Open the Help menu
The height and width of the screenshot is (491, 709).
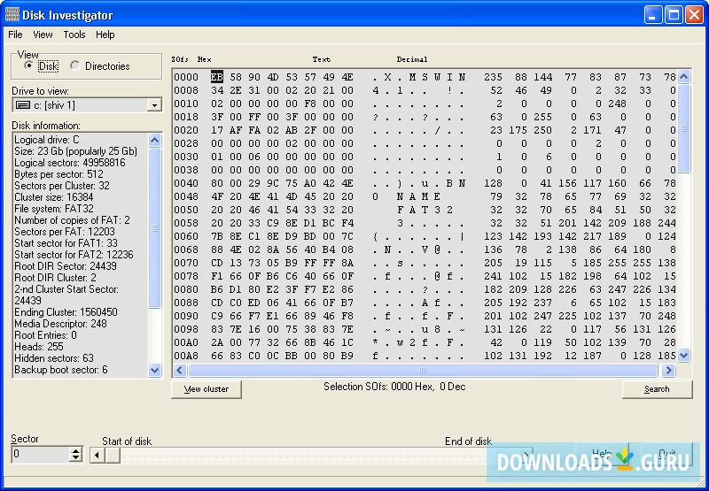(105, 35)
